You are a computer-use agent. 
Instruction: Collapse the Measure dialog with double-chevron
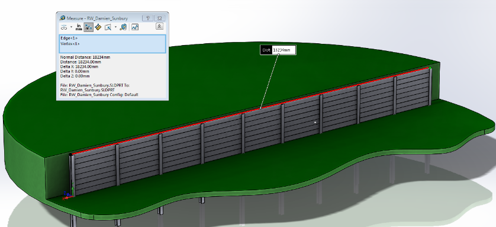pyautogui.click(x=159, y=27)
